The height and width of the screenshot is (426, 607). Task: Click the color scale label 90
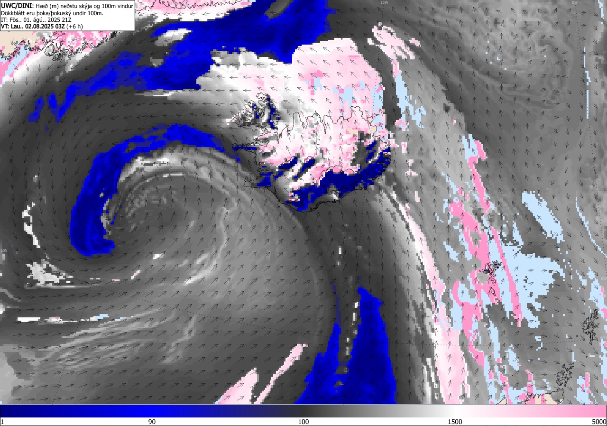point(152,422)
